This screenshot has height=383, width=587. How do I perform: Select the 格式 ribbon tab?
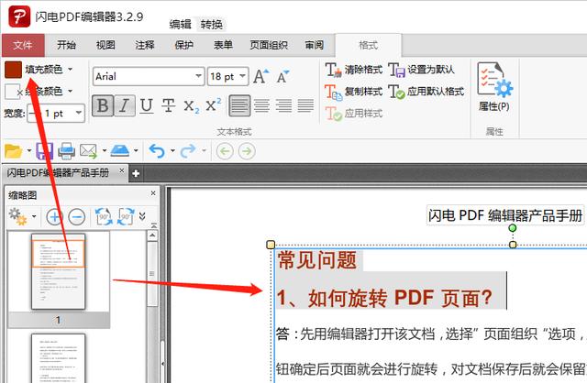369,45
